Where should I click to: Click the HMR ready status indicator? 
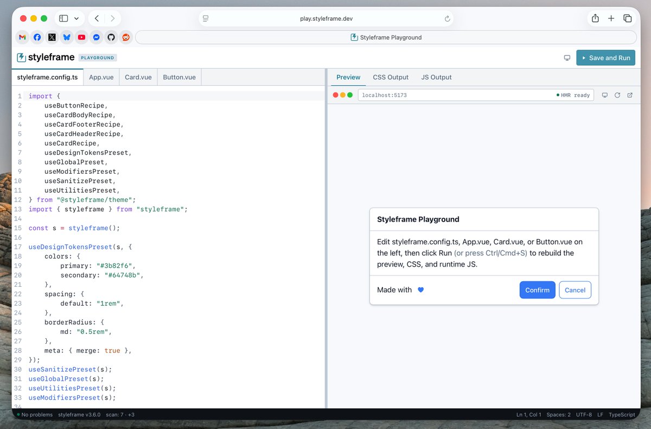pos(573,95)
